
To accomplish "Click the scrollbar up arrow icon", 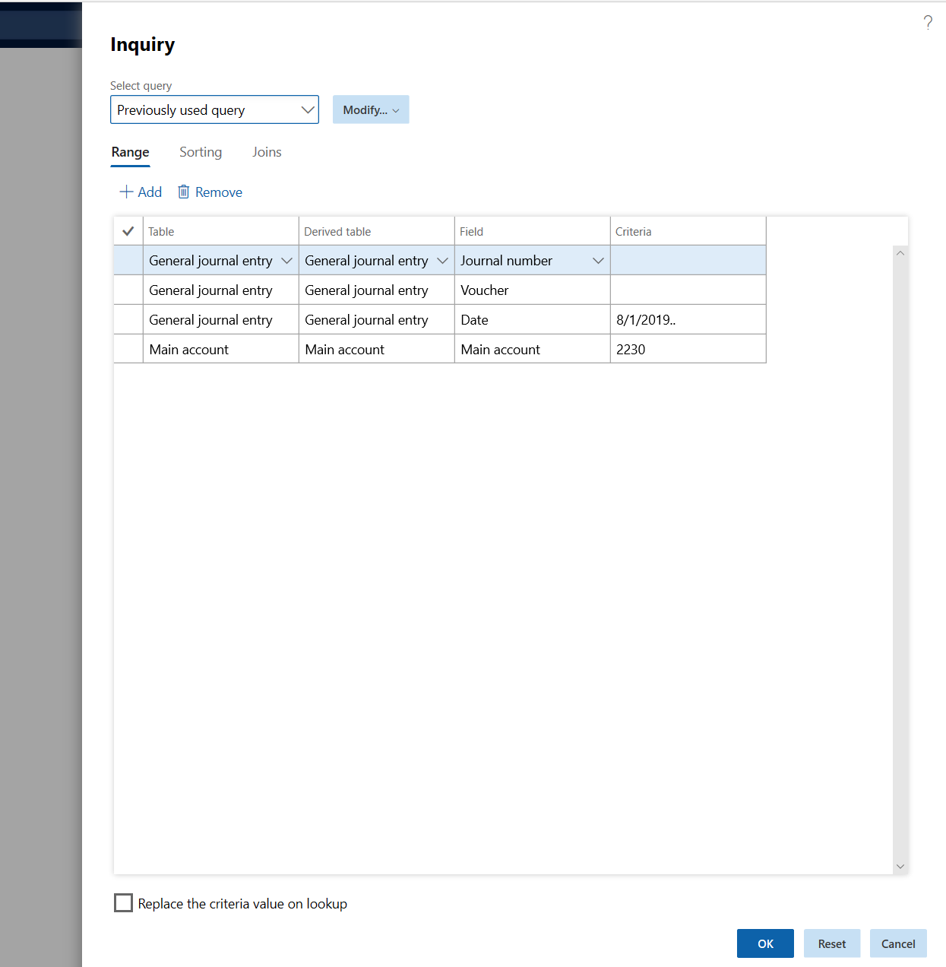I will pyautogui.click(x=900, y=252).
